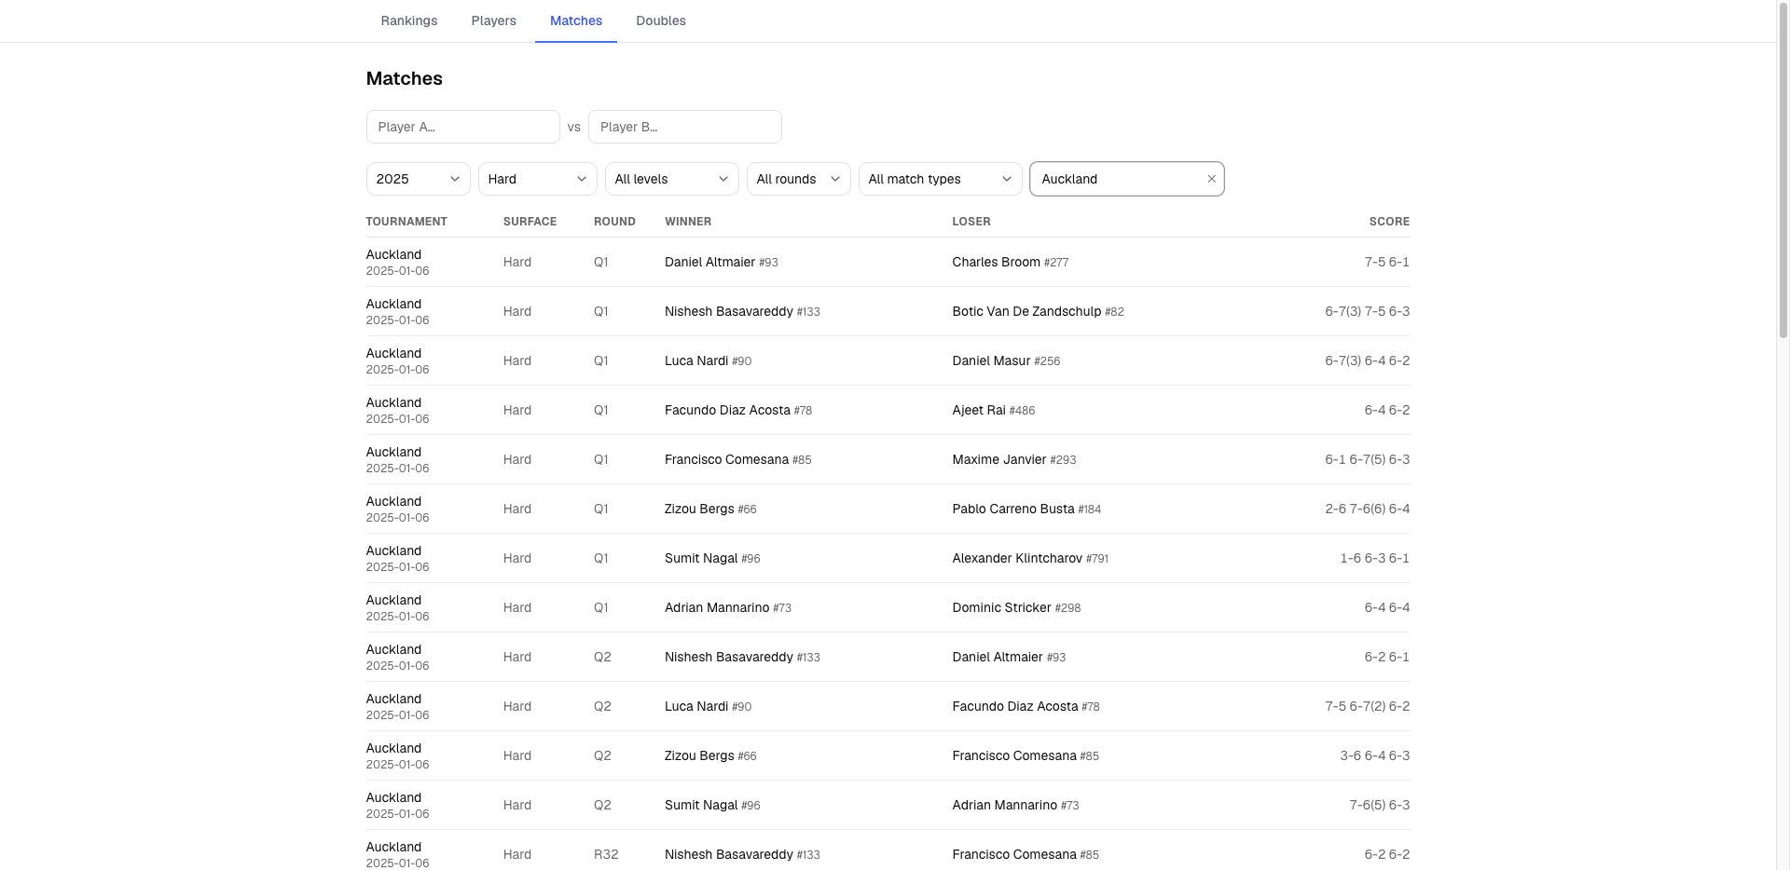
Task: Open winner Luca Nardi in Q1 row
Action: tap(696, 360)
